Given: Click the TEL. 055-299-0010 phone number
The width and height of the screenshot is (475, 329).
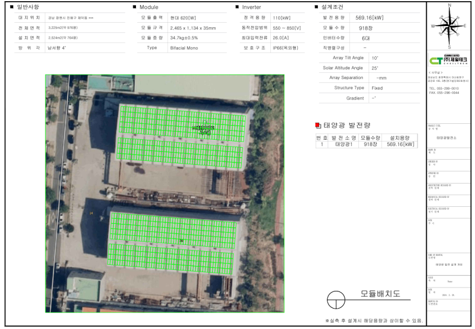Looking at the screenshot, I should 444,89.
